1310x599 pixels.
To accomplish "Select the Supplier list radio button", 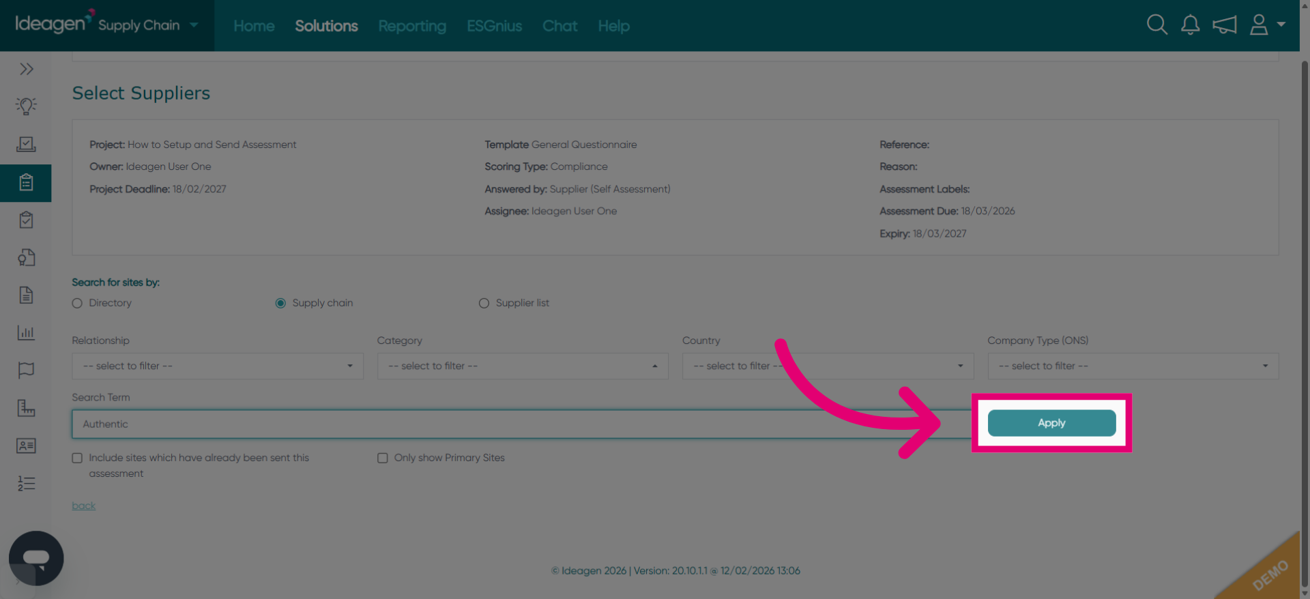I will point(484,303).
